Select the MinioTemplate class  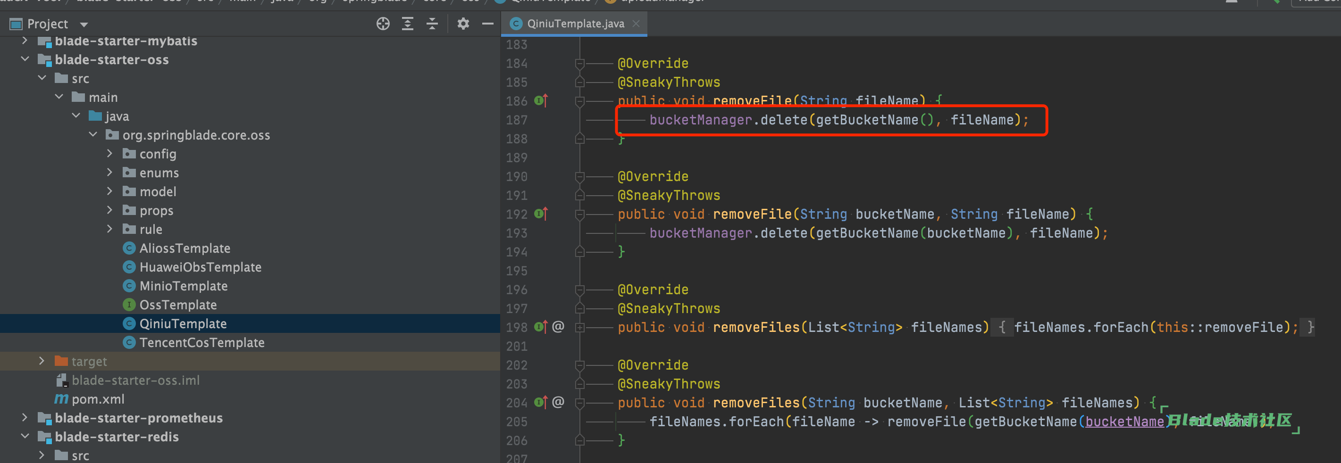tap(183, 286)
